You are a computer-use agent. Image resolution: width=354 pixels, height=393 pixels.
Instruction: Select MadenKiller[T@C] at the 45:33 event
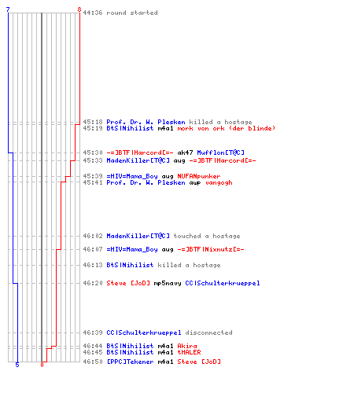point(138,160)
